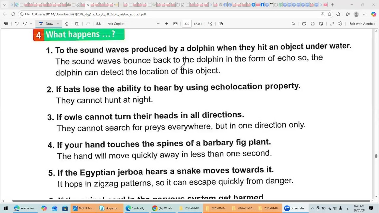Image resolution: width=379 pixels, height=213 pixels.
Task: Open PDF toolbar settings gear
Action: [341, 24]
